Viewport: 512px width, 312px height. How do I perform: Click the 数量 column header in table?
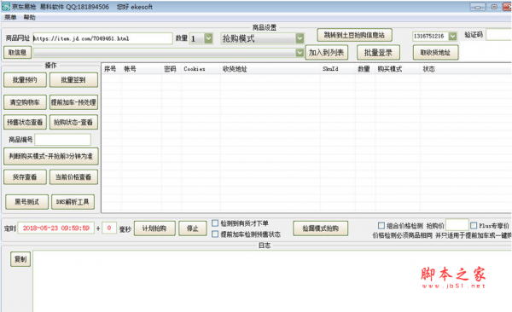click(365, 69)
